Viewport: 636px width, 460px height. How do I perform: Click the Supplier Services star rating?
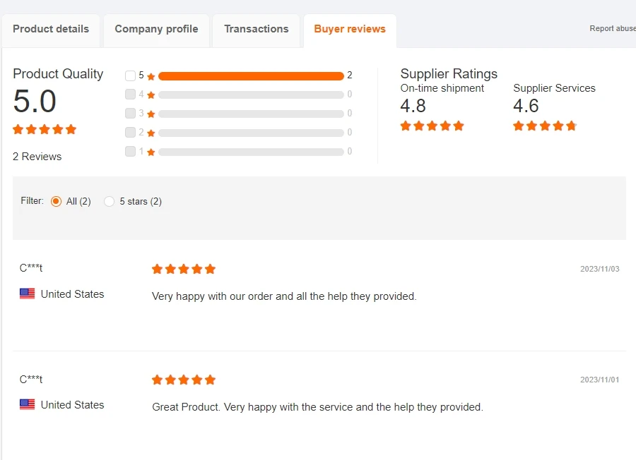[x=545, y=126]
